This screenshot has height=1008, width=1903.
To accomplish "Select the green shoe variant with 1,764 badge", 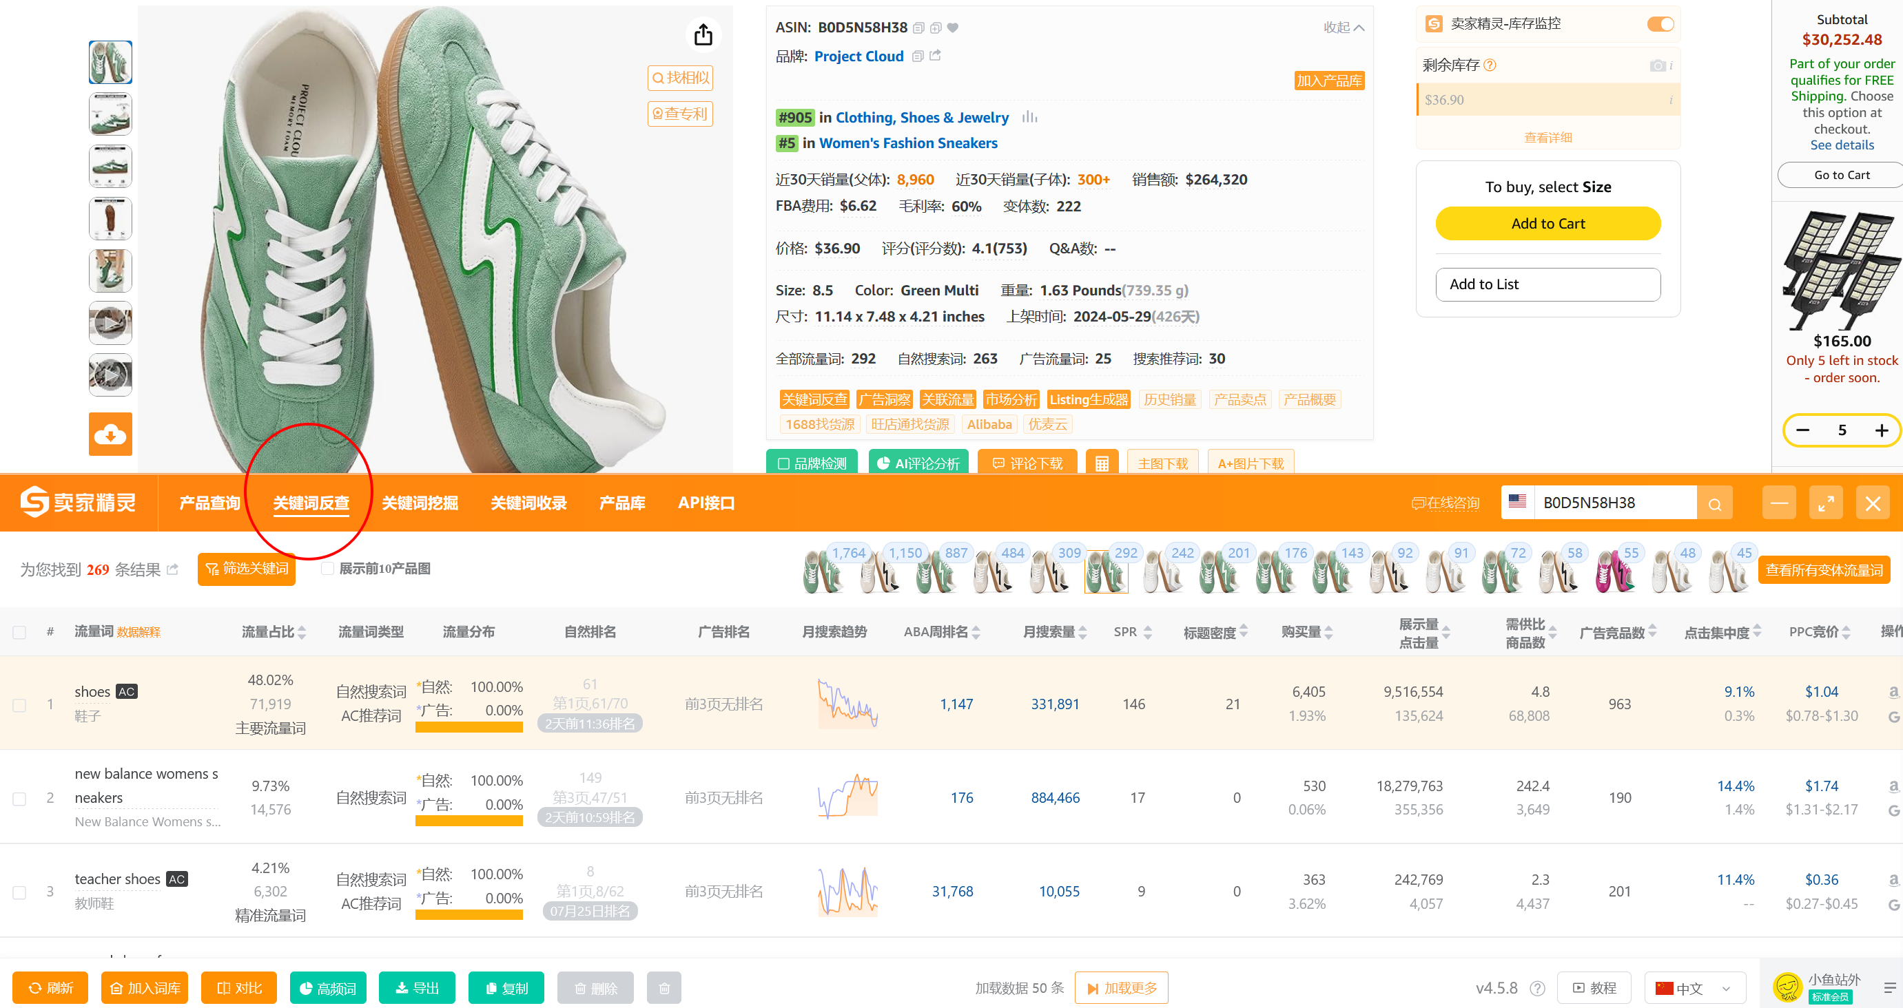I will (x=823, y=571).
